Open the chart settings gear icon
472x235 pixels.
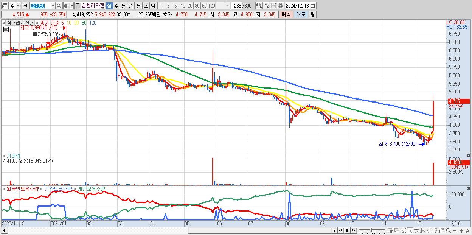coord(281,6)
